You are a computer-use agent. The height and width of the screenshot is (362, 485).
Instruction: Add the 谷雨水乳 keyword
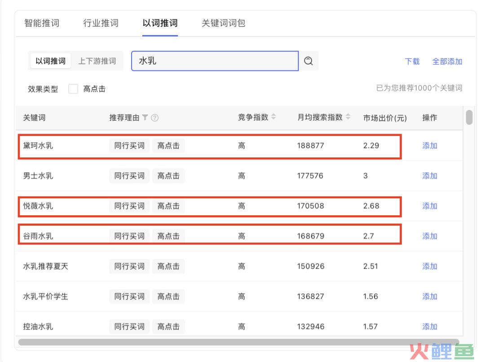tap(430, 236)
